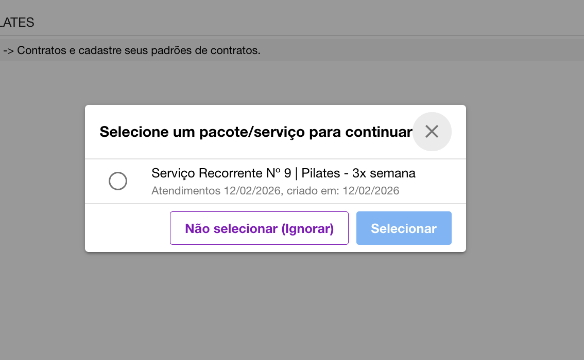Click the arrow '->' before Contratos
584x360 pixels.
[x=8, y=51]
